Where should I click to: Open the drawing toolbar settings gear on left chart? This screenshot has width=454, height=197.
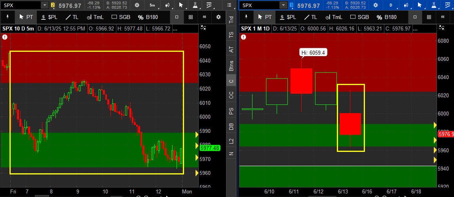click(218, 17)
